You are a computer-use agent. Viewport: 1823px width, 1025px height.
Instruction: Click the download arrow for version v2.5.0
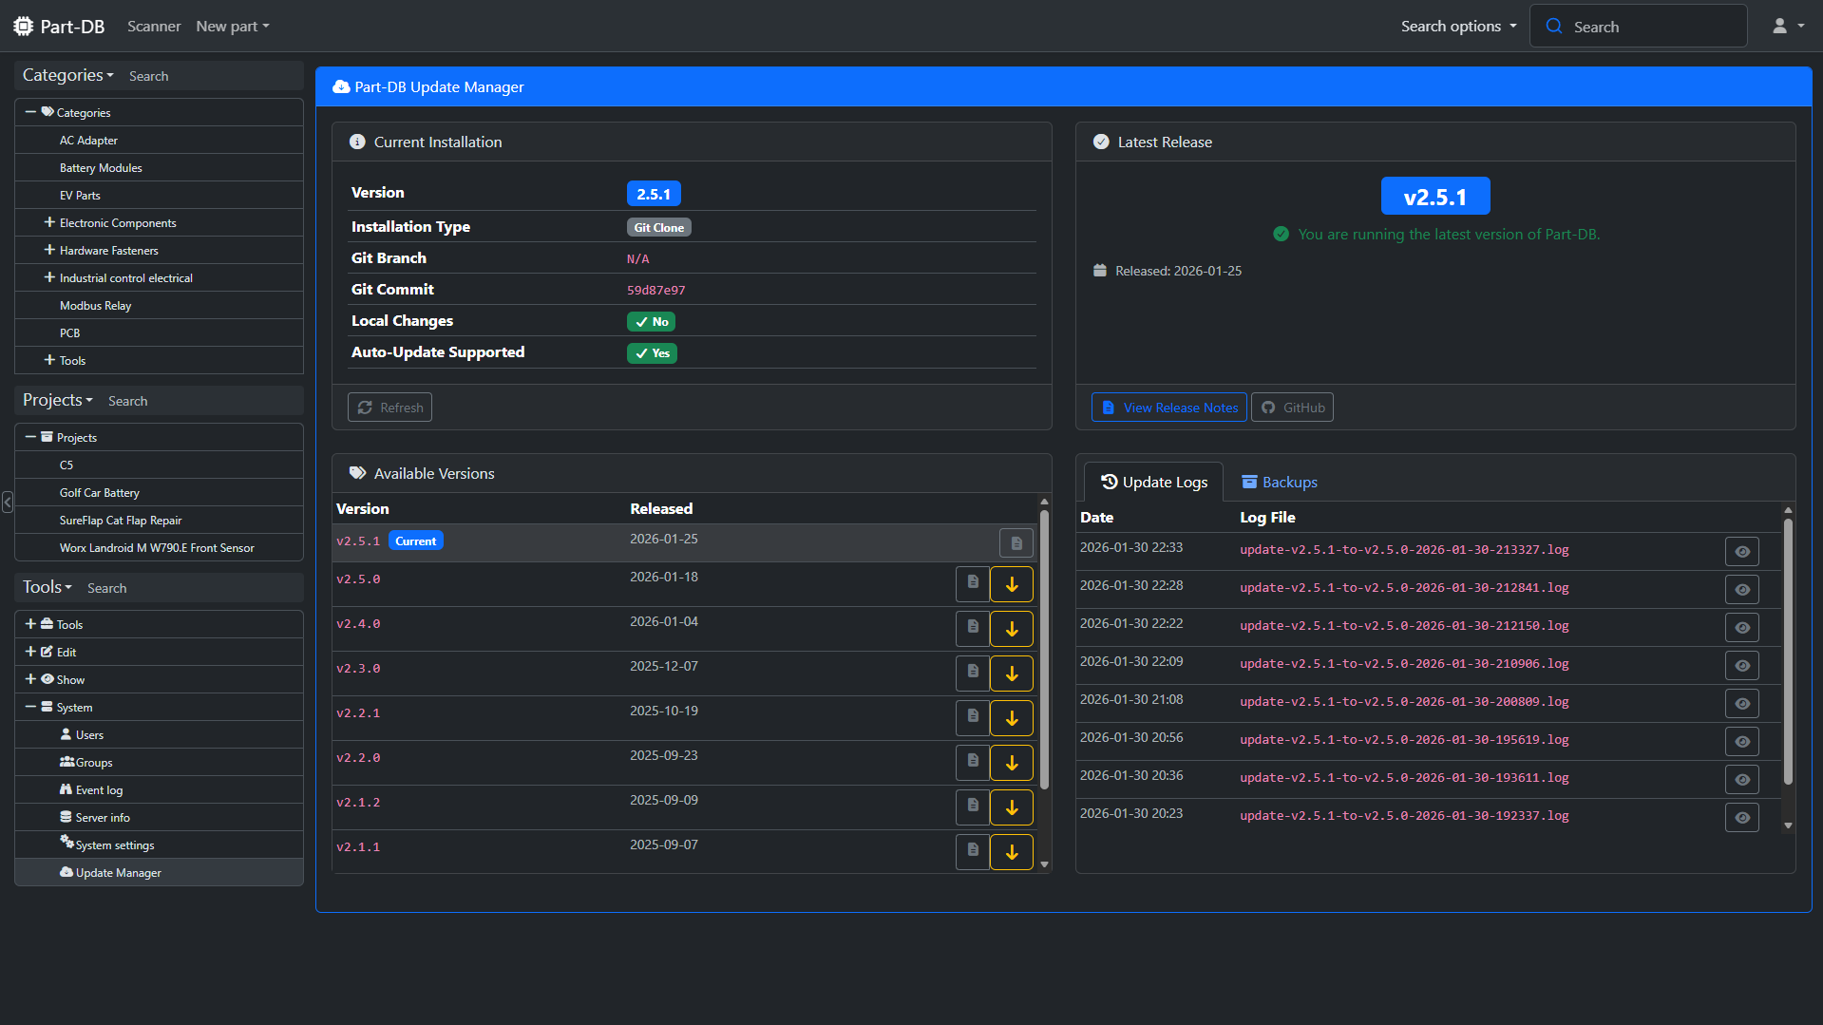coord(1011,584)
